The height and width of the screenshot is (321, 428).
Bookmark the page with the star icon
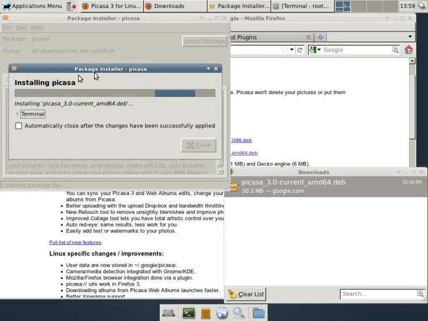[285, 50]
